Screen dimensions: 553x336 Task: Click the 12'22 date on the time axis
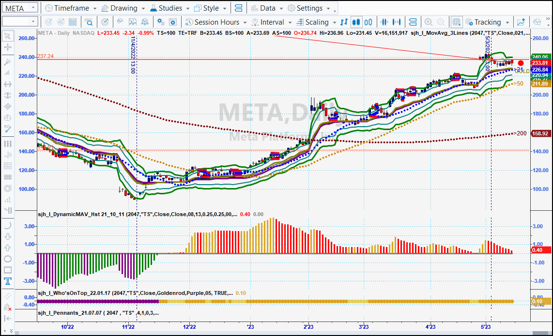(189, 327)
